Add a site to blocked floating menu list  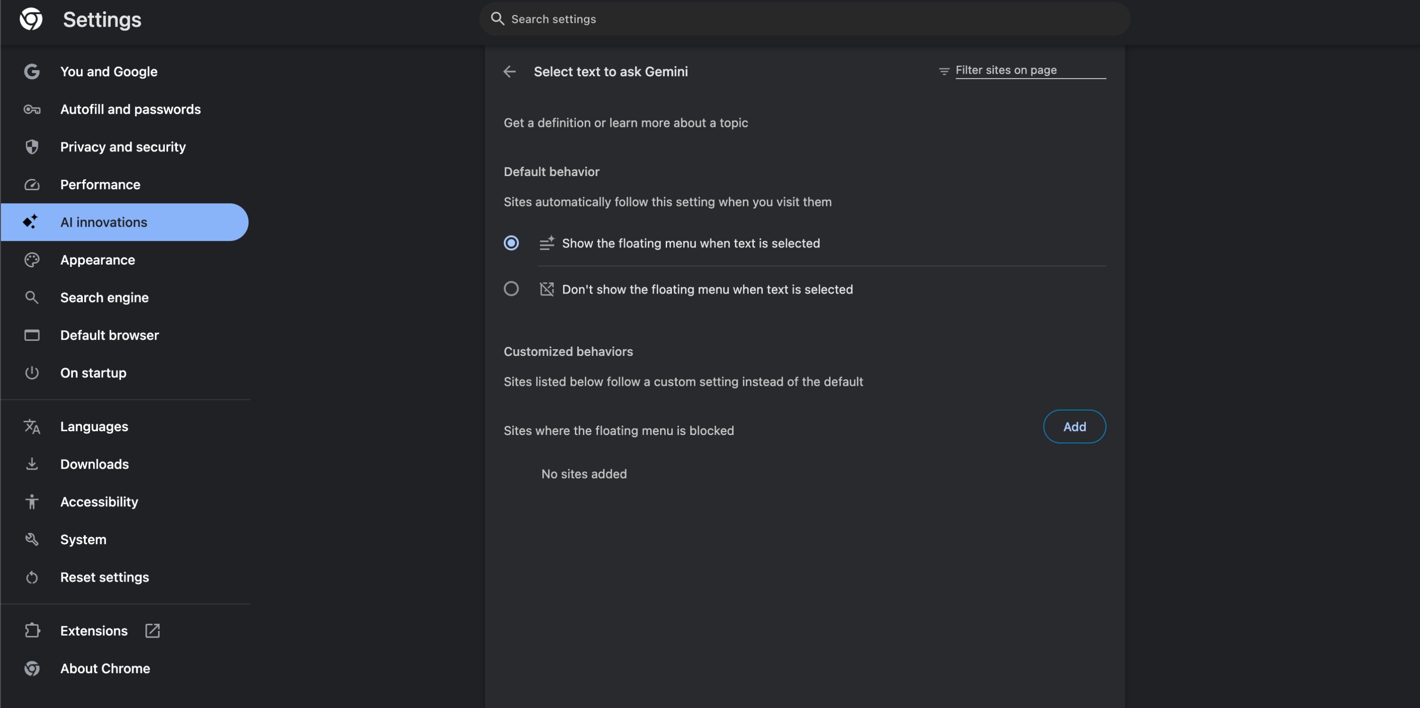[1074, 426]
